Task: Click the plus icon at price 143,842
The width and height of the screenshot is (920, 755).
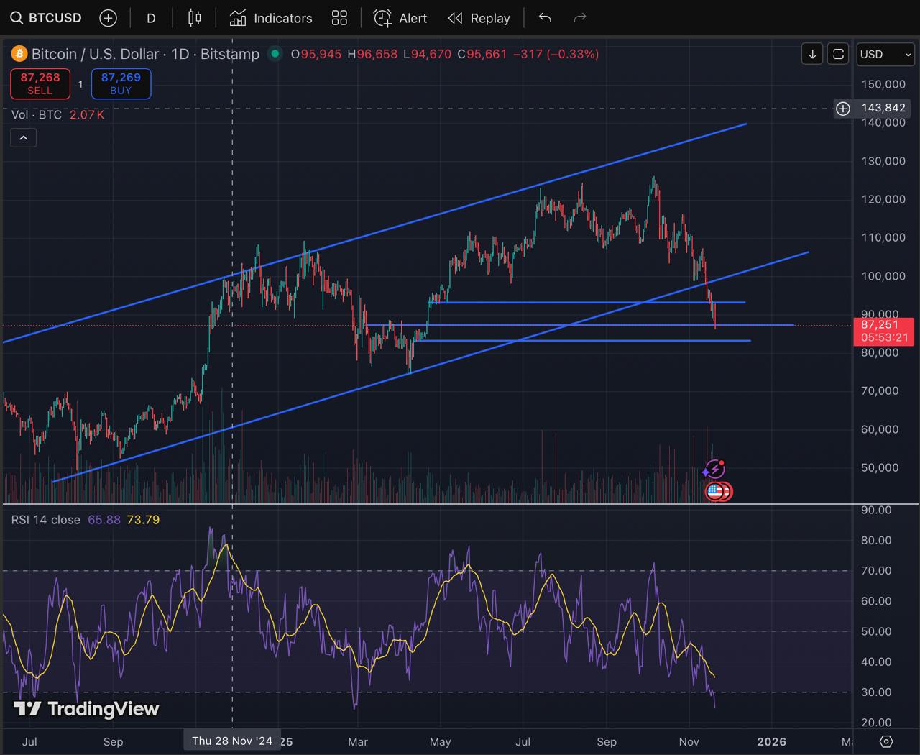Action: pyautogui.click(x=843, y=109)
